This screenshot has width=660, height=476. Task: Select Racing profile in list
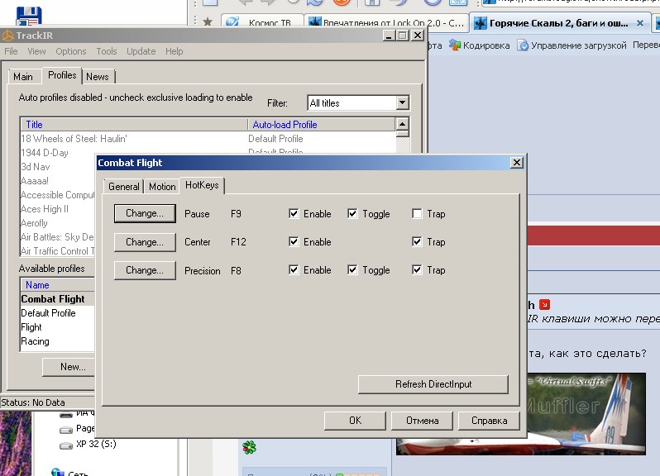[58, 341]
